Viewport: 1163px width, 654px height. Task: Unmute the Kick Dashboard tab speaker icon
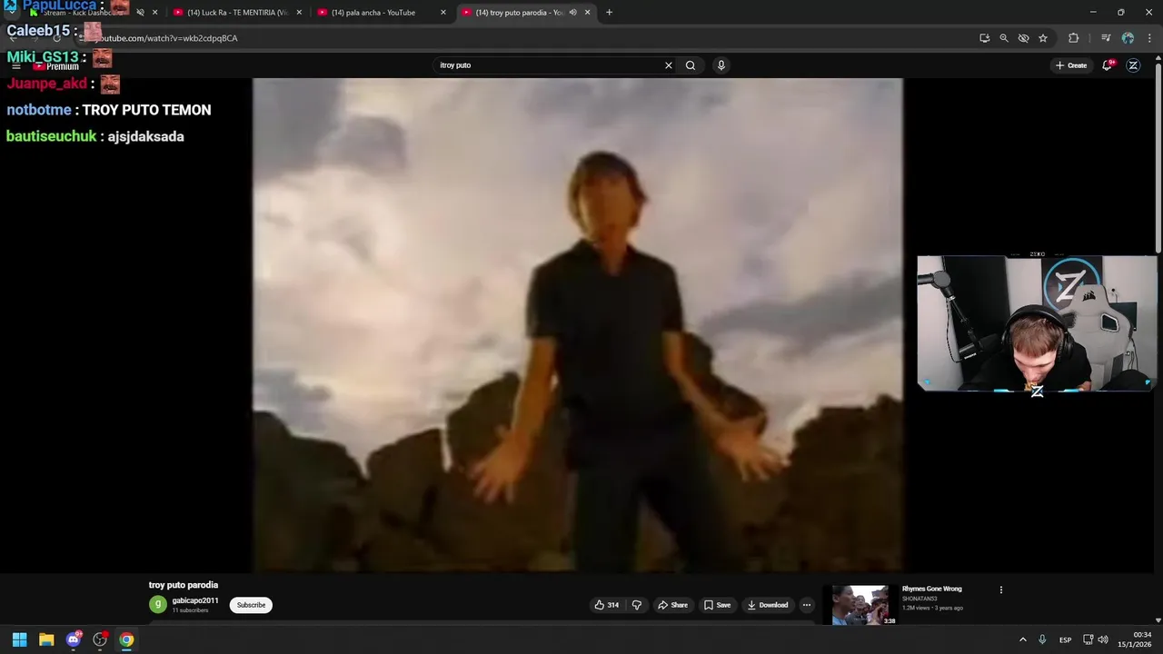(140, 13)
